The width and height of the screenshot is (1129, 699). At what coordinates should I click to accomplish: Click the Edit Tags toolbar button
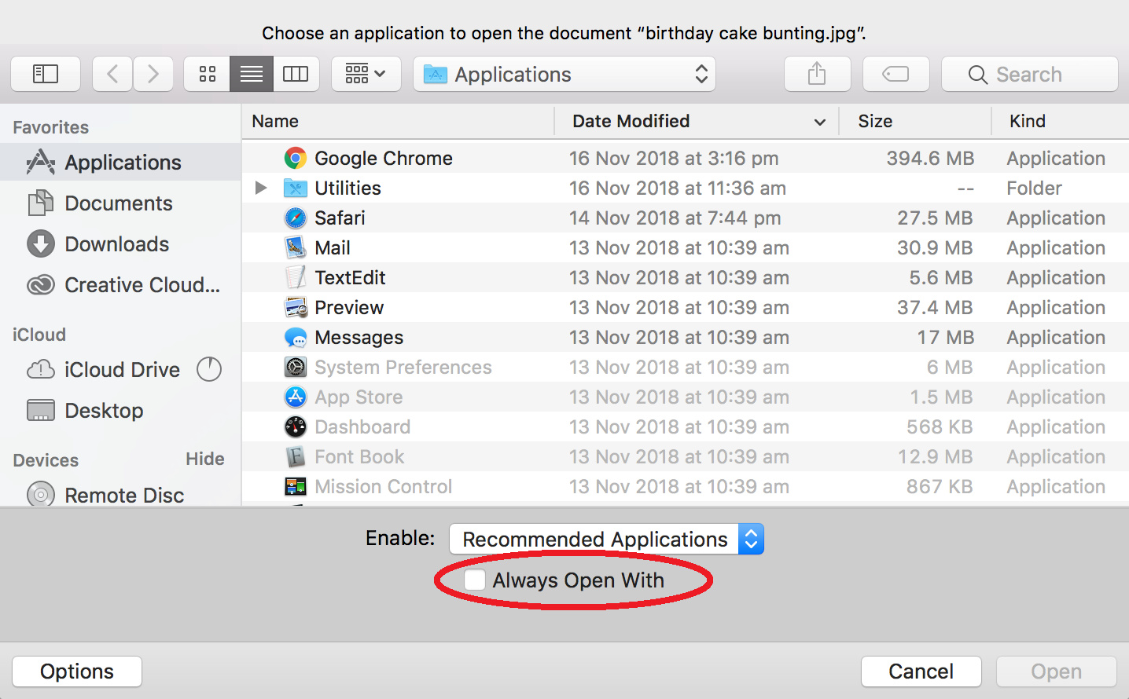tap(896, 74)
